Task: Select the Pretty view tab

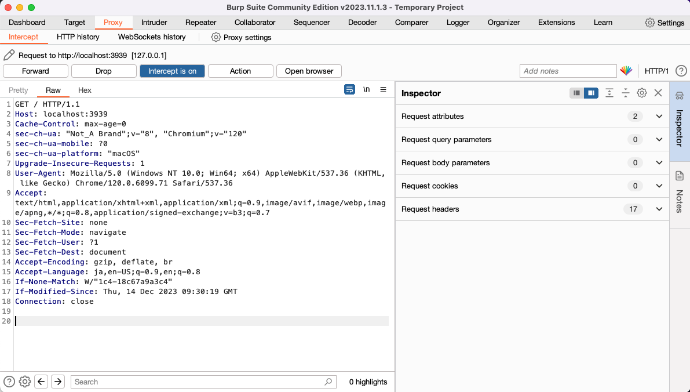Action: pyautogui.click(x=18, y=90)
